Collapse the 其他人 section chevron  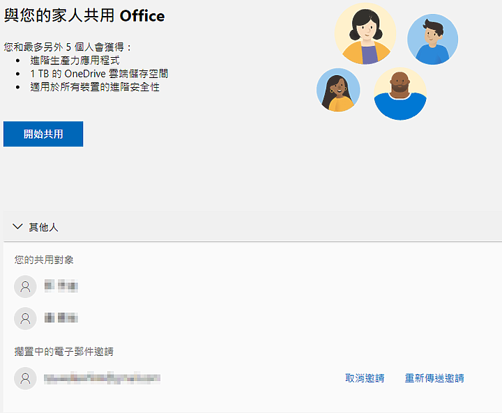tap(17, 226)
